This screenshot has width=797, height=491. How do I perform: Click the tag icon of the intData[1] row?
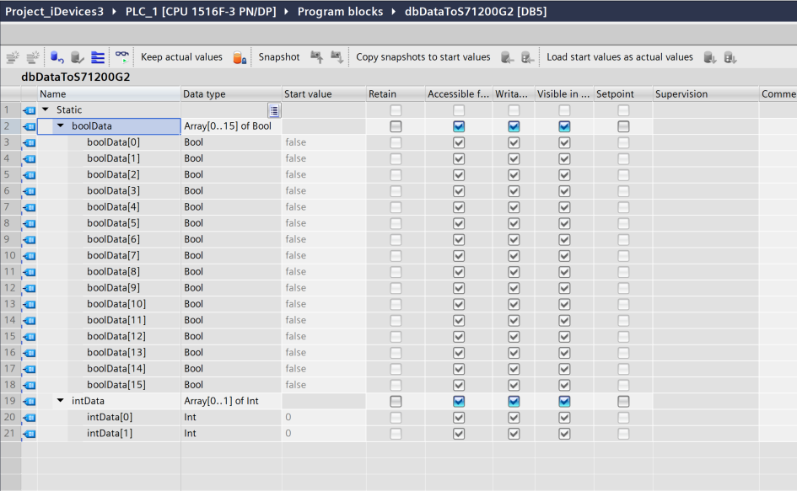[30, 434]
